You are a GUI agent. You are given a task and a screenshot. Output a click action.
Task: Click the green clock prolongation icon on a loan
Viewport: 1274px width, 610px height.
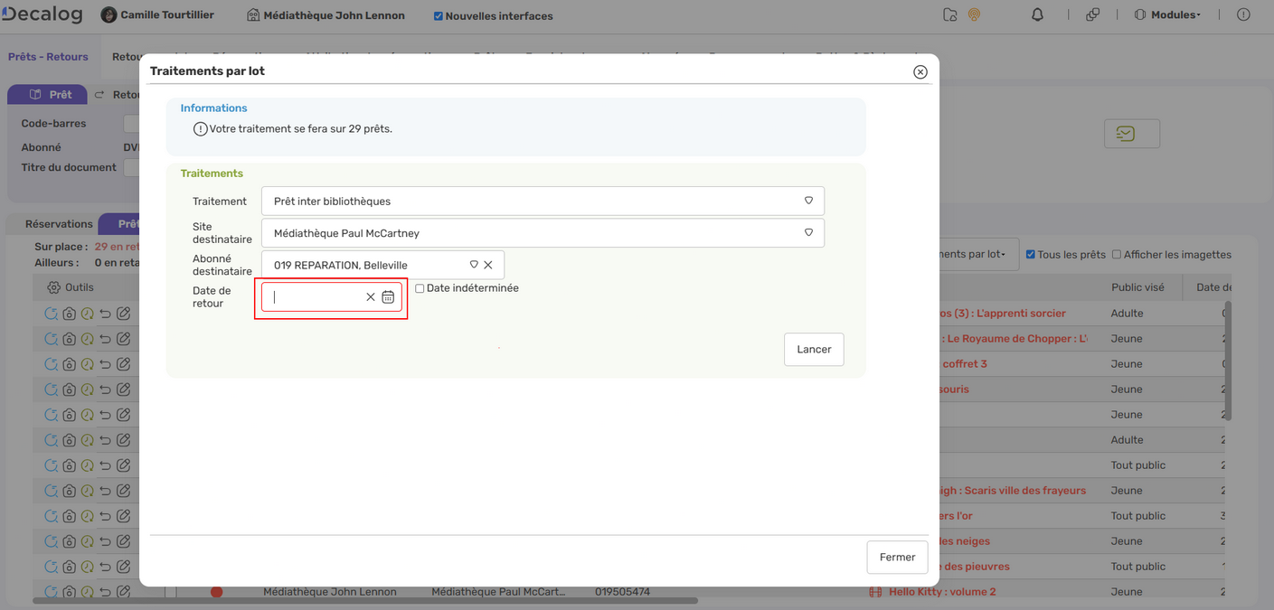pos(89,313)
